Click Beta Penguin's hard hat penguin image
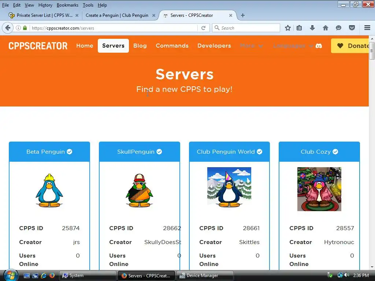 pyautogui.click(x=49, y=190)
